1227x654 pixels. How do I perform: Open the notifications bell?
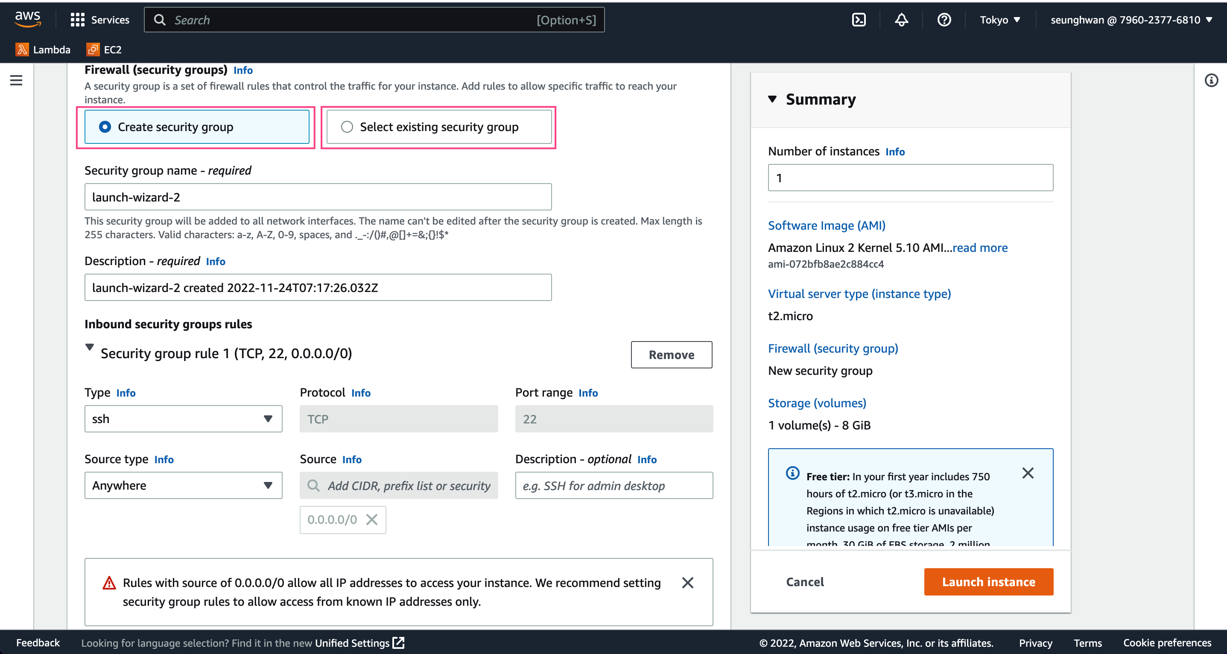(x=901, y=20)
